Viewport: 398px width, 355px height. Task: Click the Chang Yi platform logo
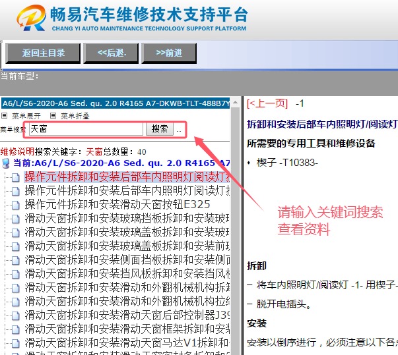coord(32,18)
